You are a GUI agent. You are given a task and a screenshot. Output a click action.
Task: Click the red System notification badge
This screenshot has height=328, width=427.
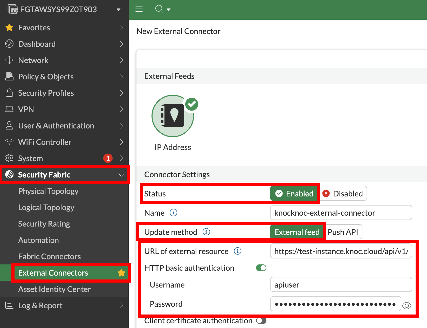point(108,158)
